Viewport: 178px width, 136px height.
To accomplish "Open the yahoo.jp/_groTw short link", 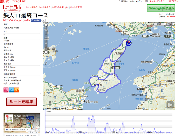I will [x=17, y=20].
